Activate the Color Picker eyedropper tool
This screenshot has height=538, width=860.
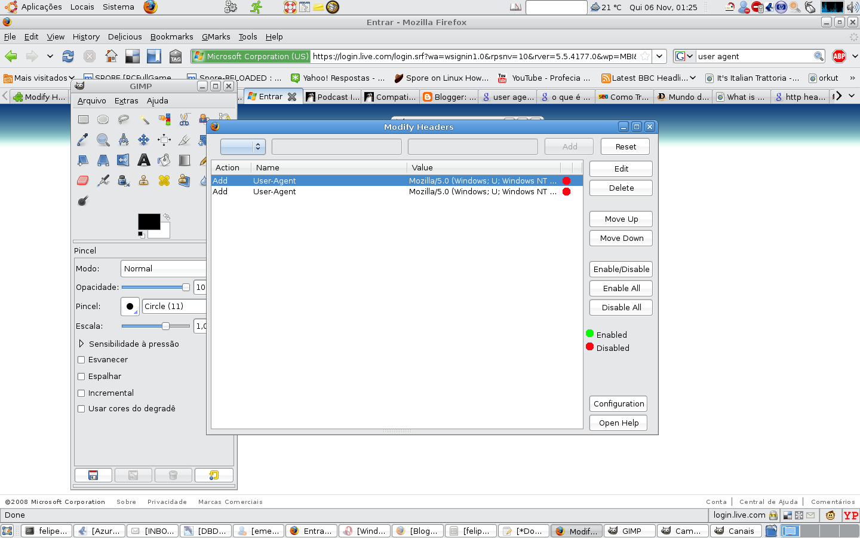tap(83, 140)
